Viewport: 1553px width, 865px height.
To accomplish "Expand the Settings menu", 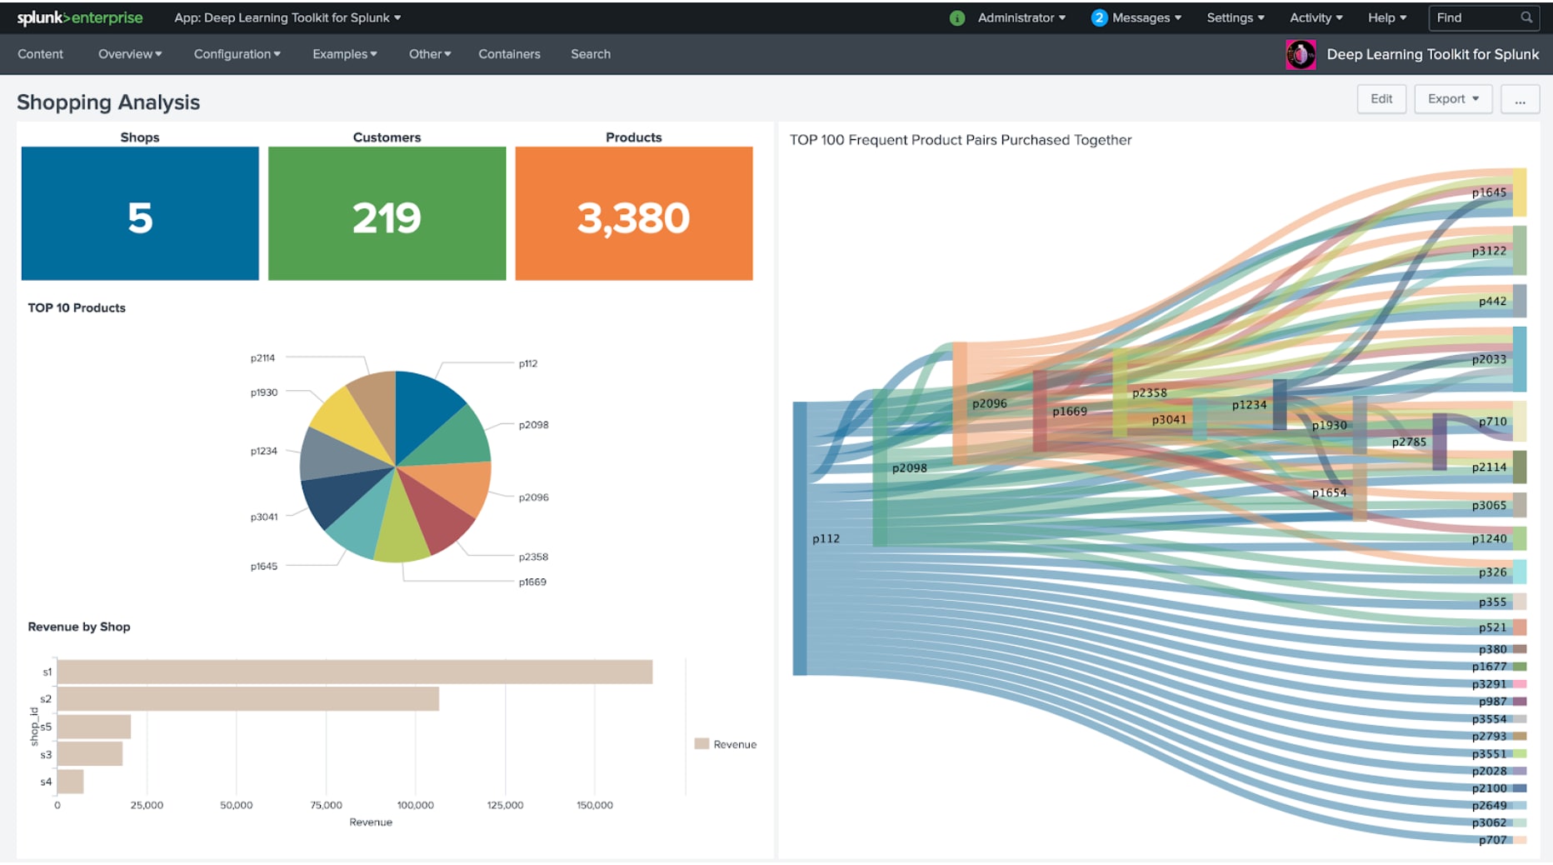I will pos(1236,17).
